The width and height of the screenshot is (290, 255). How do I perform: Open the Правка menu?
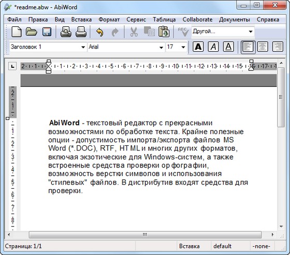[38, 20]
